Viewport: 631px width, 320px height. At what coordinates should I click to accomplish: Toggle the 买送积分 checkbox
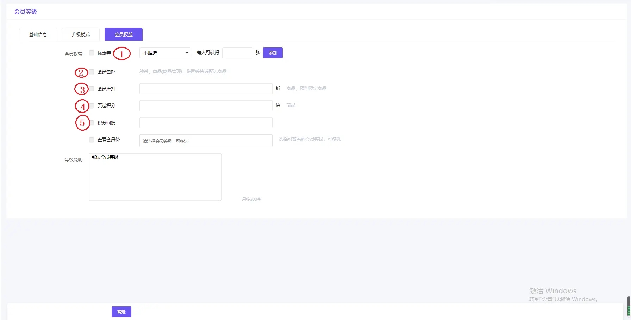click(92, 105)
